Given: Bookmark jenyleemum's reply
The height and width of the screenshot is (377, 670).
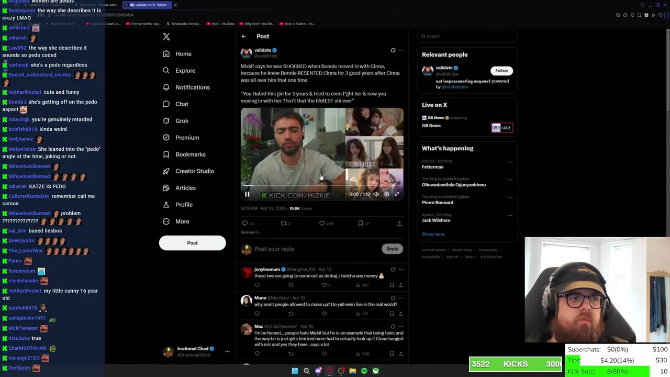Looking at the screenshot, I should [392, 285].
